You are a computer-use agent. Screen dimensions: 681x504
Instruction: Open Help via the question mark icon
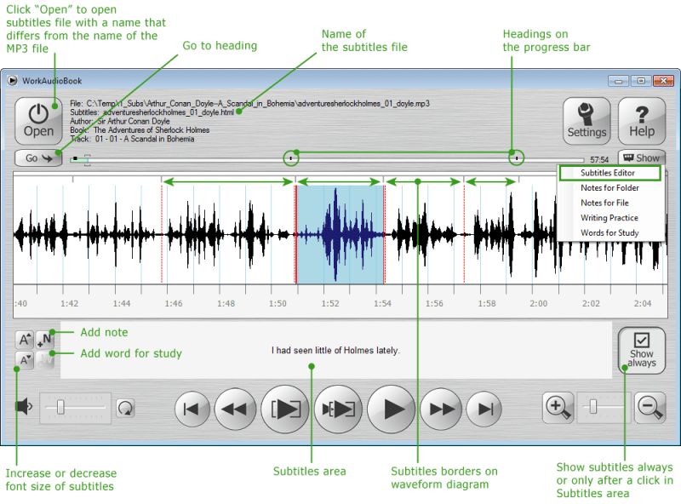coord(641,121)
